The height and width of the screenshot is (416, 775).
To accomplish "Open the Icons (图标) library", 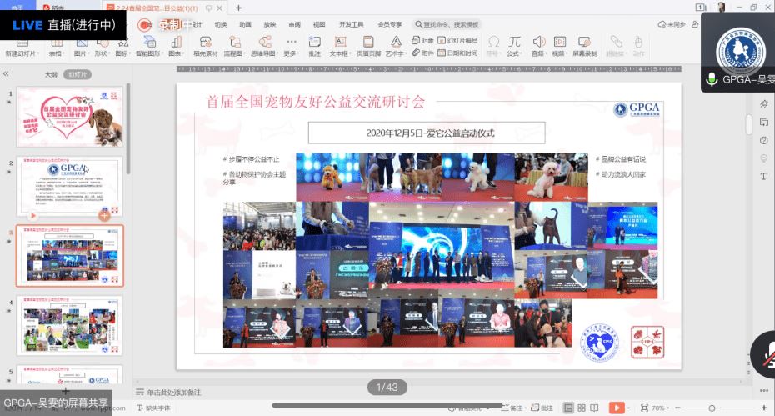I will 122,47.
